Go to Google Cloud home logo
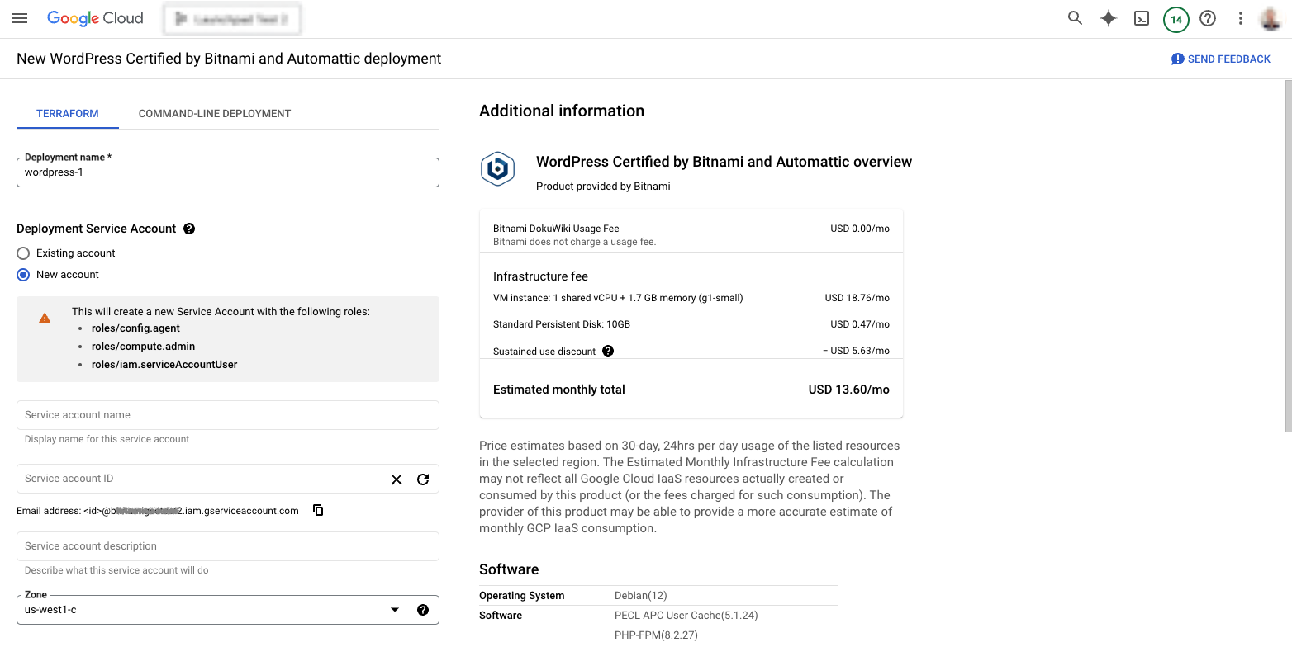This screenshot has width=1292, height=647. tap(95, 18)
